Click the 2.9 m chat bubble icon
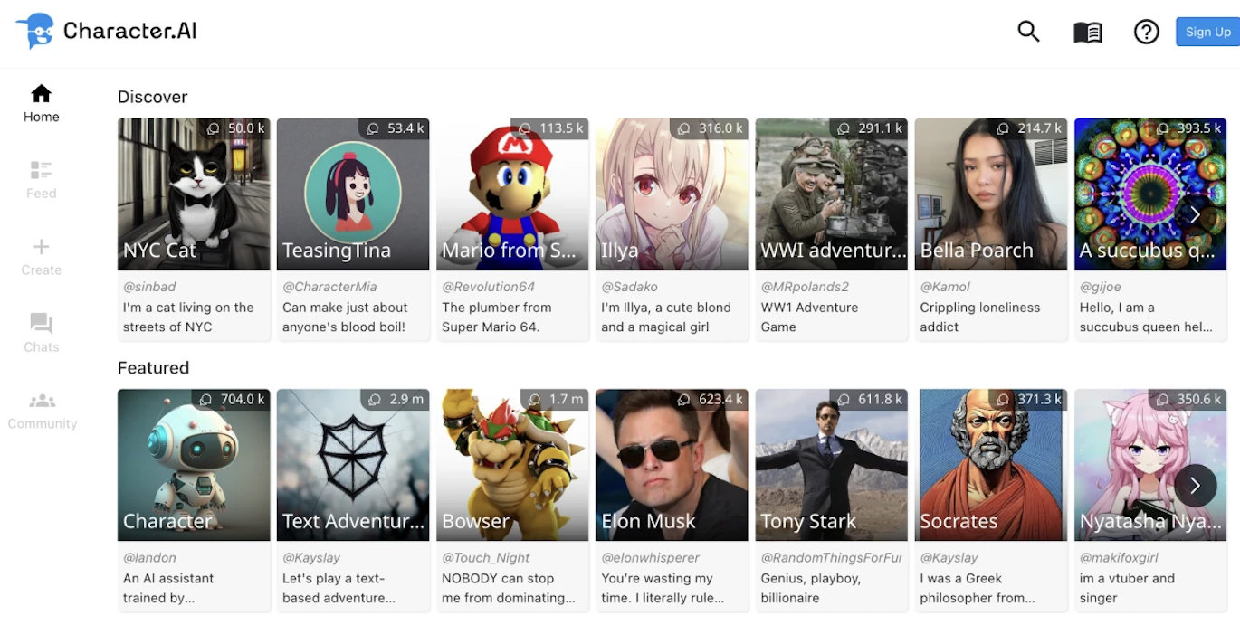Image resolution: width=1240 pixels, height=625 pixels. (x=375, y=399)
